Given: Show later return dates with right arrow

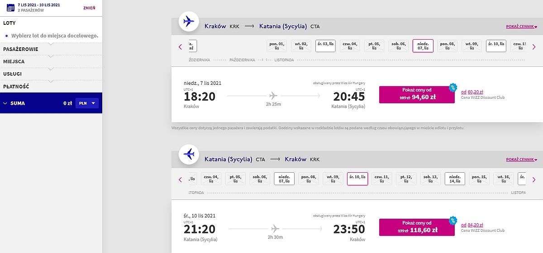Looking at the screenshot, I should tap(534, 179).
